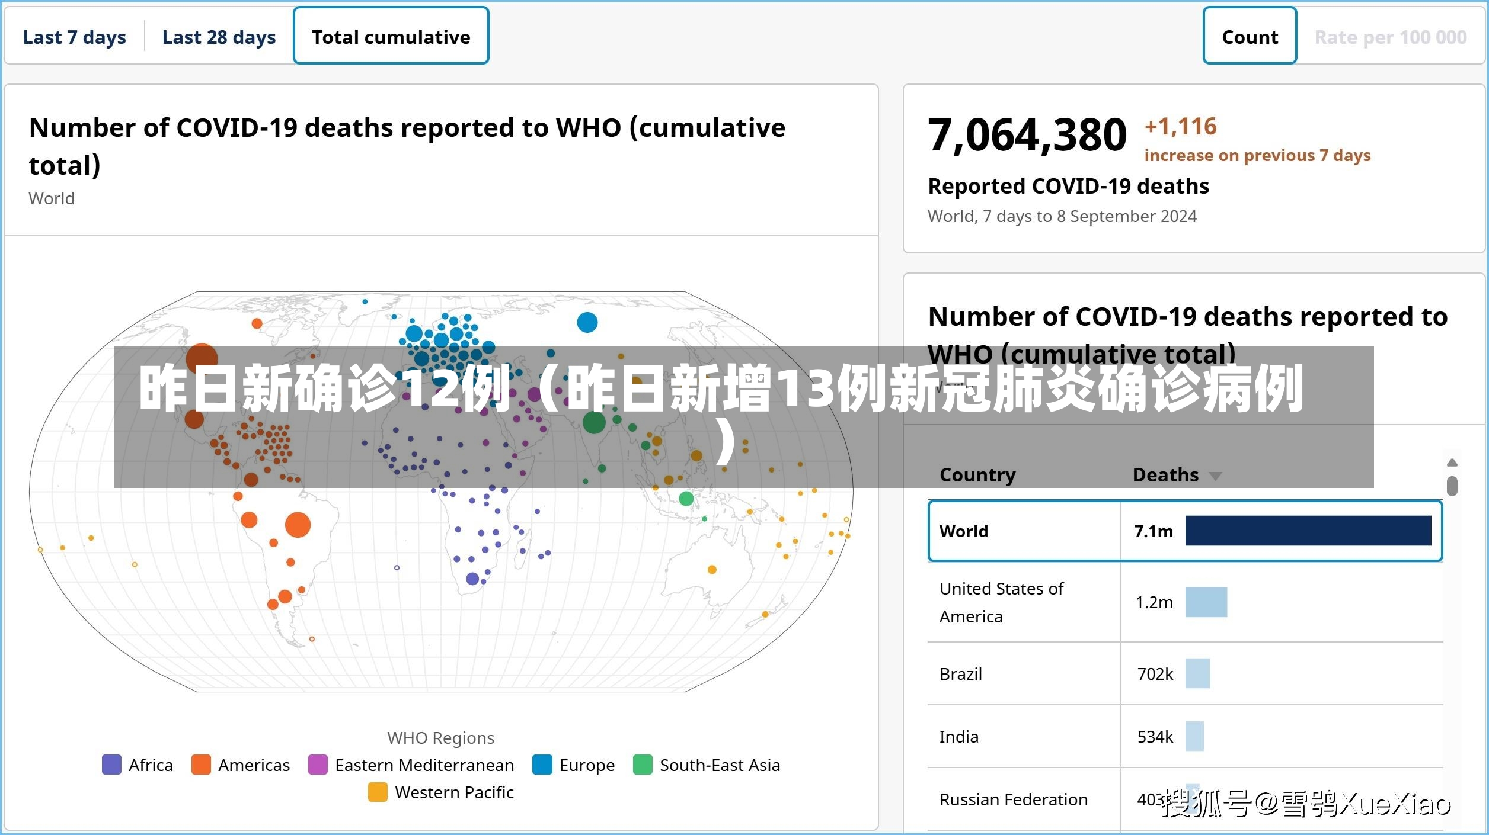Select the Total cumulative toggle
This screenshot has height=835, width=1489.
tap(393, 36)
